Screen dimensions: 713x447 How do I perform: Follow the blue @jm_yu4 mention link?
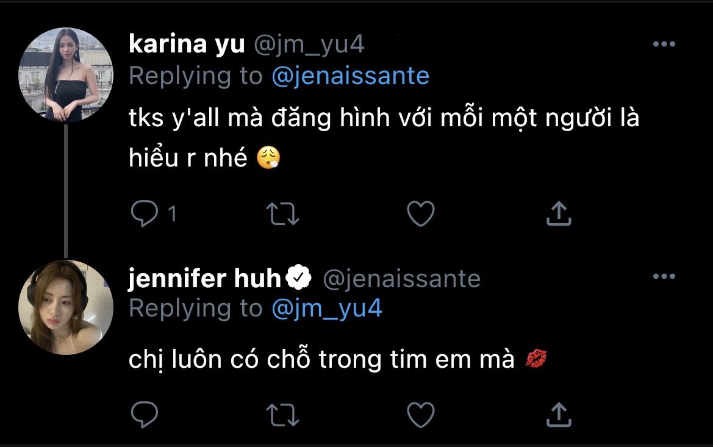click(x=326, y=309)
